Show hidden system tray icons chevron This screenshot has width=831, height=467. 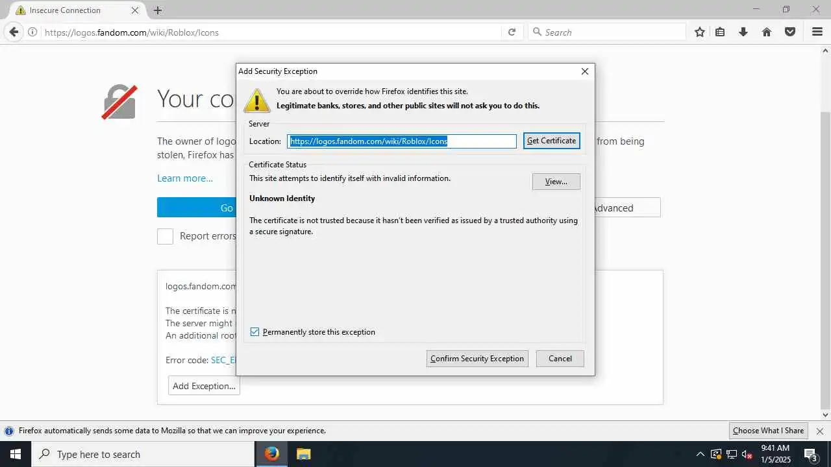click(700, 454)
